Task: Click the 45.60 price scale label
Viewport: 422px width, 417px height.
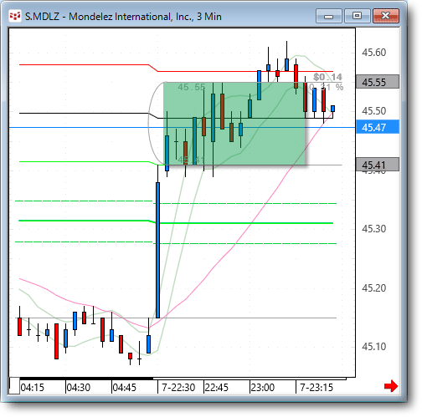Action: click(x=374, y=53)
